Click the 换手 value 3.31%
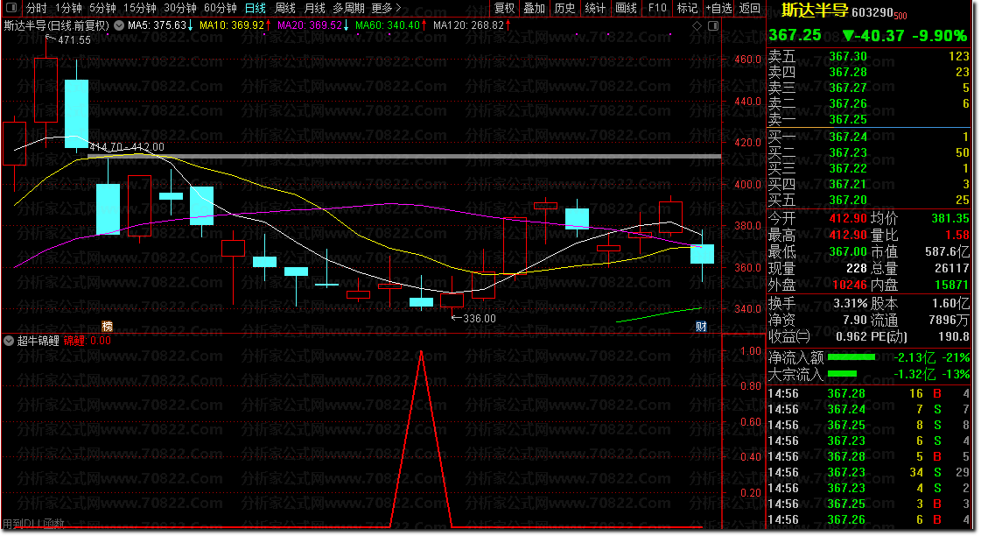The image size is (981, 536). click(x=850, y=304)
